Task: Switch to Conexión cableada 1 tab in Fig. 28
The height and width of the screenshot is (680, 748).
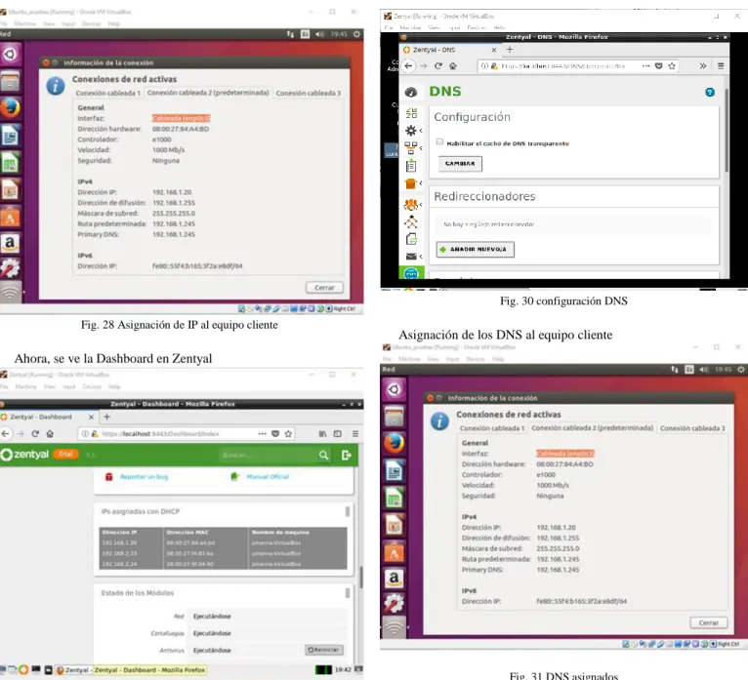Action: click(107, 93)
